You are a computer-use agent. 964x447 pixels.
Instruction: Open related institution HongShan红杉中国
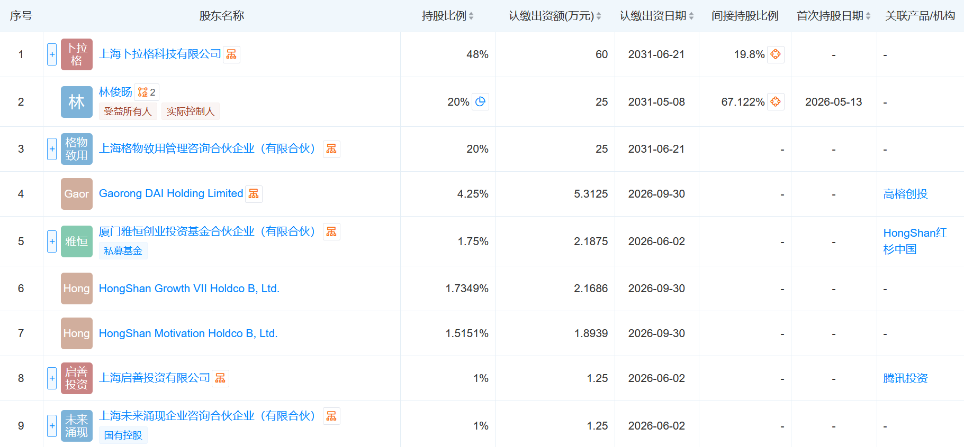tap(915, 241)
